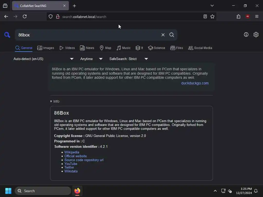Click the Software version 4.2.1 text
This screenshot has height=197, width=263.
pyautogui.click(x=81, y=146)
